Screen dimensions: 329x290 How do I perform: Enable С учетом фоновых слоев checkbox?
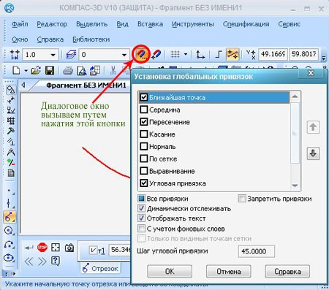(x=141, y=229)
